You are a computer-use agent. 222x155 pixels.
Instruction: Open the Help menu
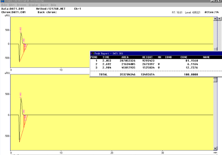pyautogui.click(x=53, y=5)
